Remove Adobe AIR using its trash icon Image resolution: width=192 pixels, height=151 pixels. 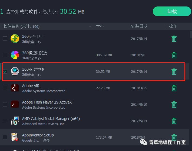174,88
